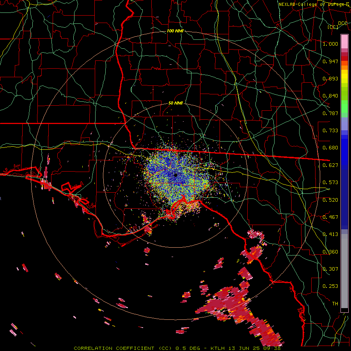351x351 pixels.
Task: Select the 0.787 scale label
Action: [330, 113]
